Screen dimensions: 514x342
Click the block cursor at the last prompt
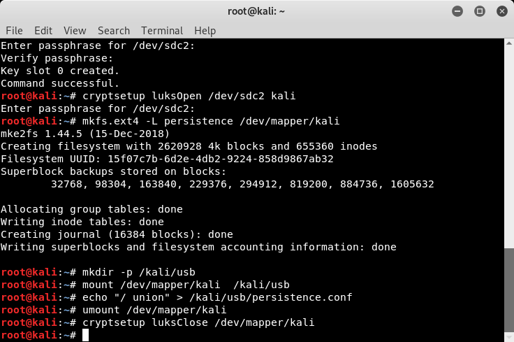85,335
